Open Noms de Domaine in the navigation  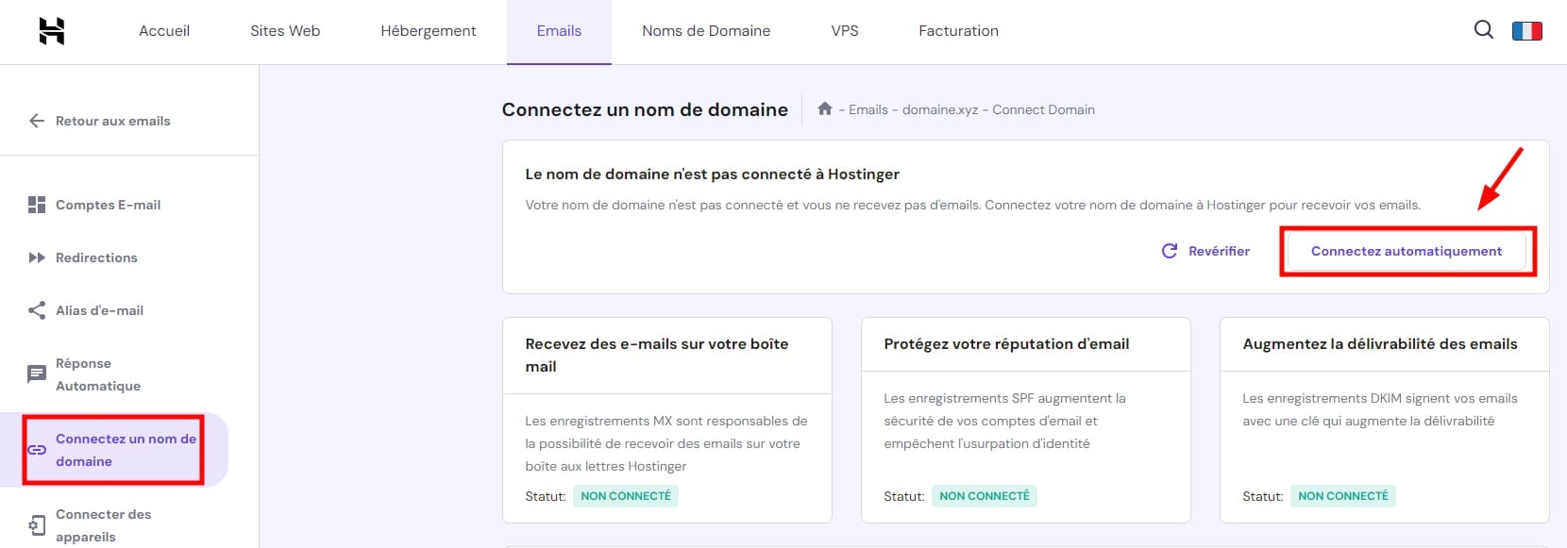(x=706, y=31)
